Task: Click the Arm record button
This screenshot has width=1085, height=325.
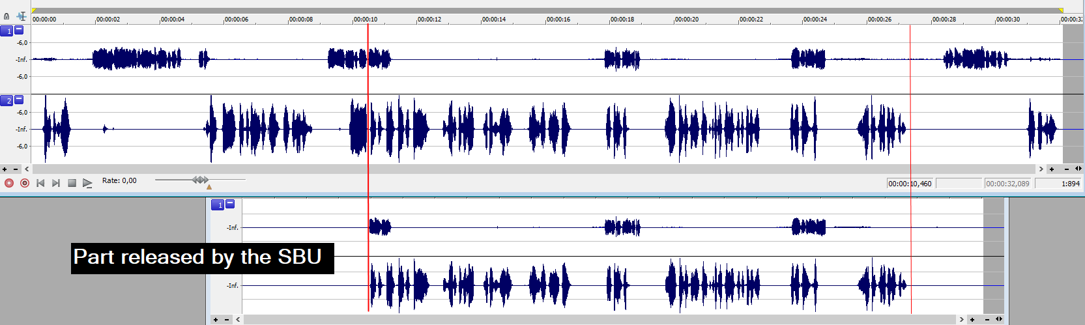Action: [x=25, y=183]
